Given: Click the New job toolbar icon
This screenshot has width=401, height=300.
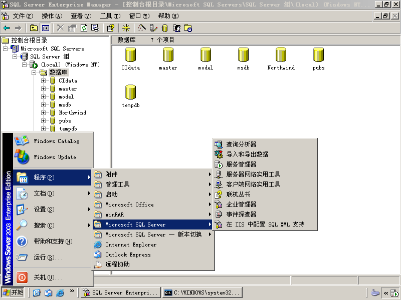Looking at the screenshot, I should pos(188,28).
